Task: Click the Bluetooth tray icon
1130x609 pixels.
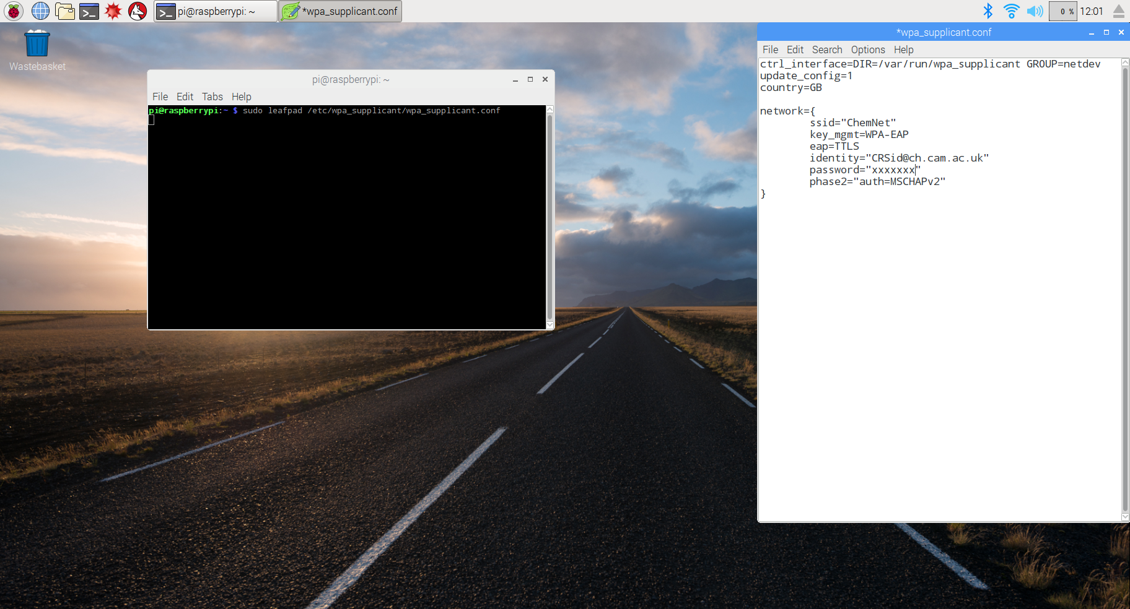Action: [x=988, y=11]
